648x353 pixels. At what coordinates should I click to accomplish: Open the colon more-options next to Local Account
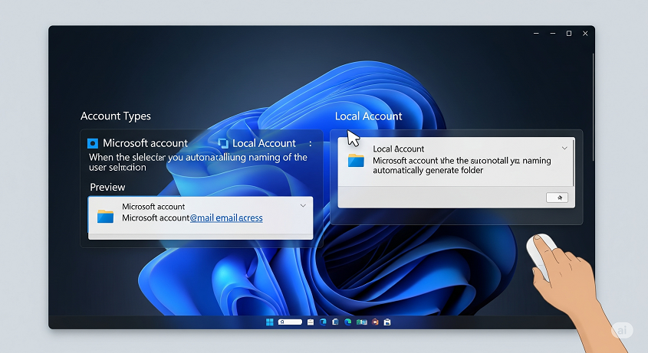(311, 144)
